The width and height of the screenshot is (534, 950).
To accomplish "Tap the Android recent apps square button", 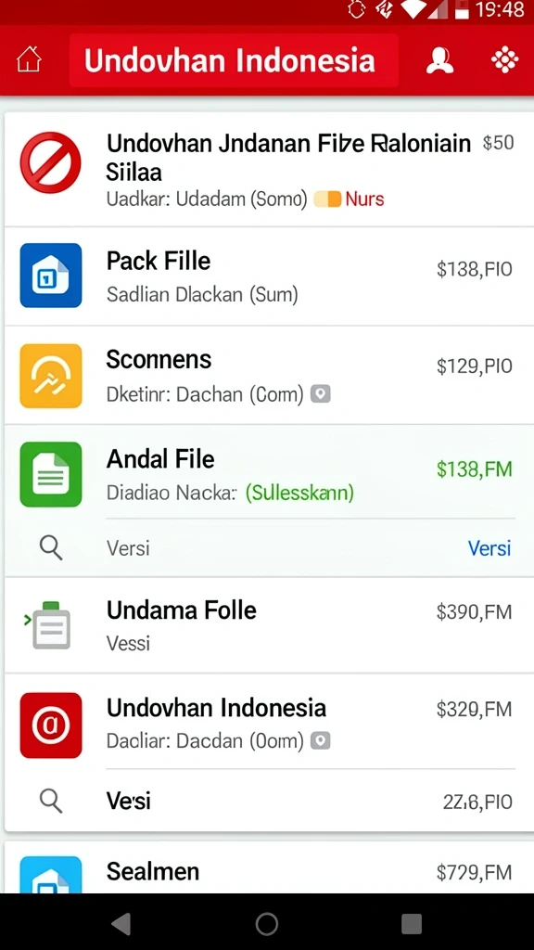I will pyautogui.click(x=412, y=924).
